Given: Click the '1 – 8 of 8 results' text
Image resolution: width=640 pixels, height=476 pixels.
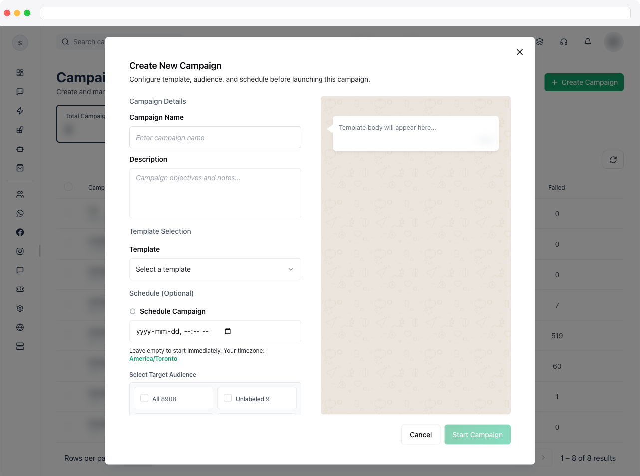Looking at the screenshot, I should click(x=588, y=458).
